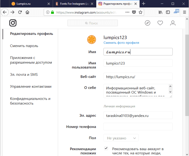Click the lumpics123 username heading
This screenshot has width=189, height=156.
(115, 37)
